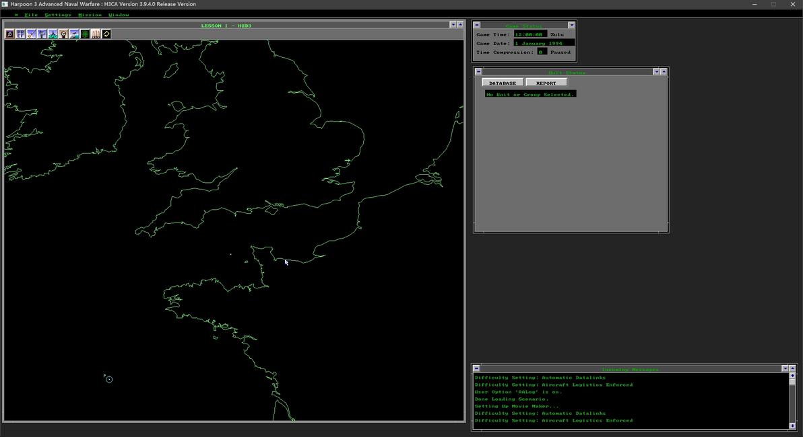Click the magnifier zoom icon in map toolbar
803x437 pixels.
(9, 34)
